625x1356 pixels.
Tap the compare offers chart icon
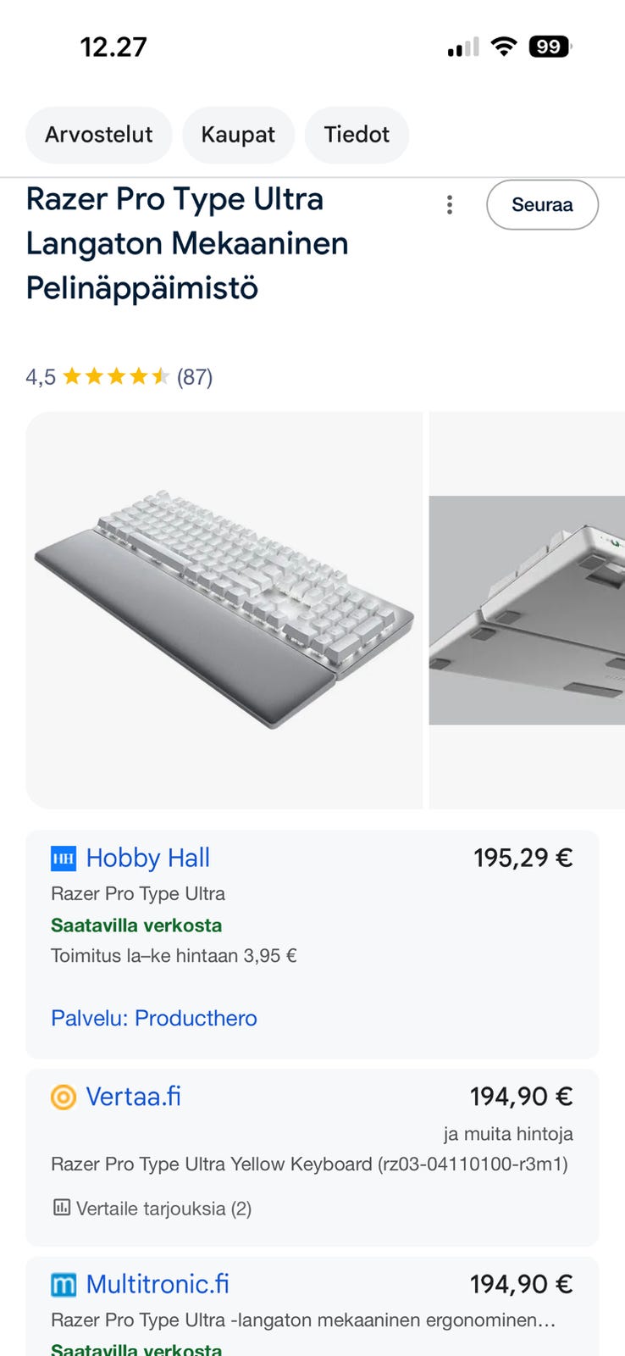pyautogui.click(x=61, y=1208)
